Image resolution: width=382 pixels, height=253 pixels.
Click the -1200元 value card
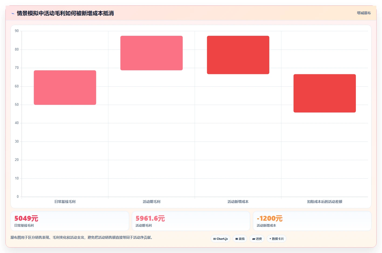click(x=312, y=221)
